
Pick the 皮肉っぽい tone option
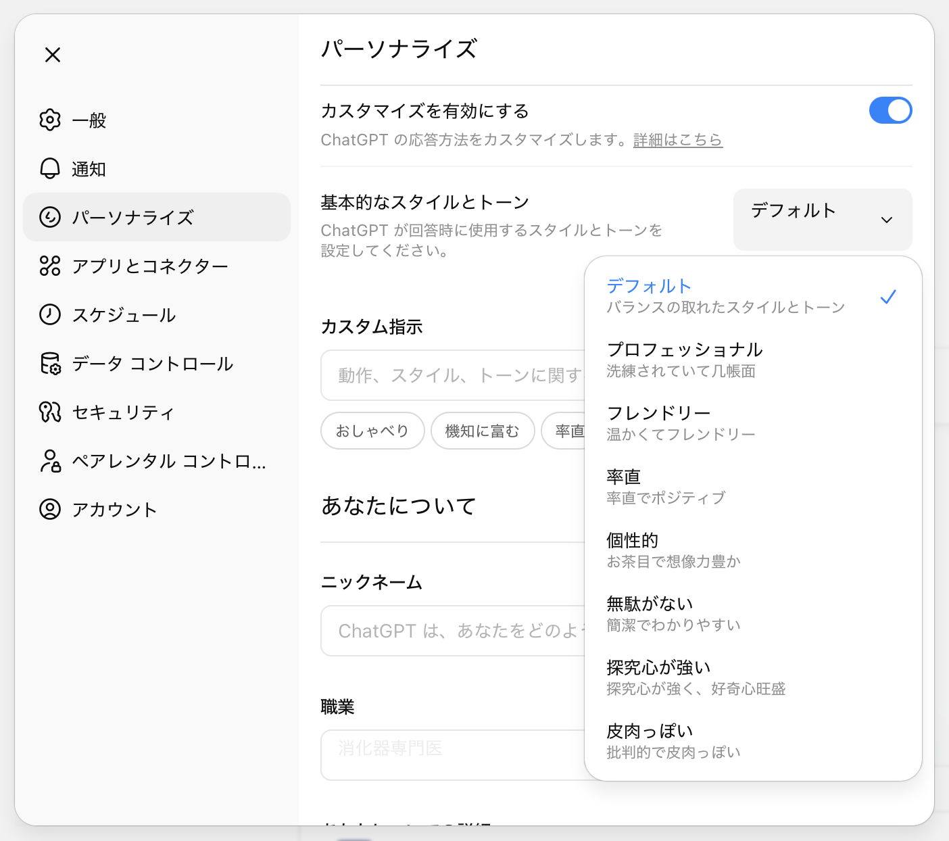click(673, 741)
